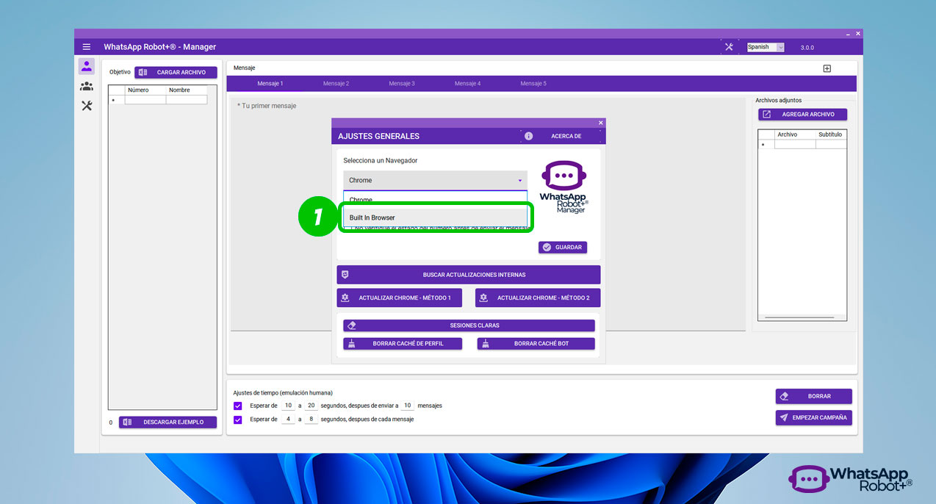Save settings with the Guardar button
Screen dimensions: 936x504
point(563,247)
